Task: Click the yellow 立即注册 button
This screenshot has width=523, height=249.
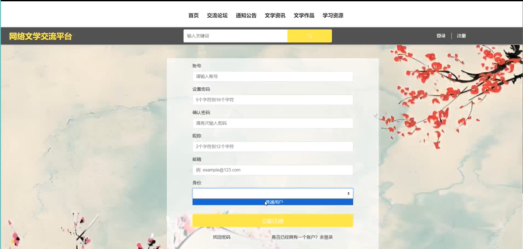Action: pos(272,221)
